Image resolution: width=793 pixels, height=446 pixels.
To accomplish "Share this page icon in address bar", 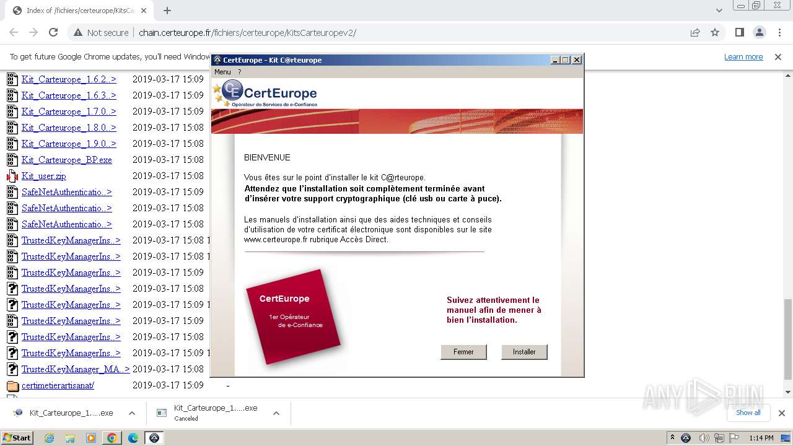I will click(x=695, y=33).
